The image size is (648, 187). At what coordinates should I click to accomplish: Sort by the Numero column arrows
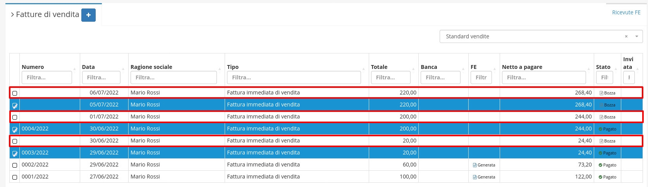pos(75,69)
